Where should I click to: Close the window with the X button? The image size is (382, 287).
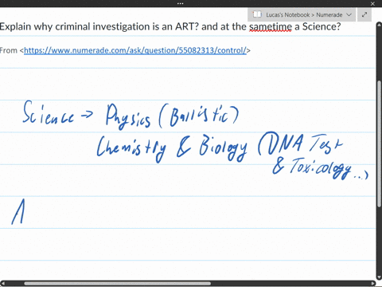coord(372,4)
